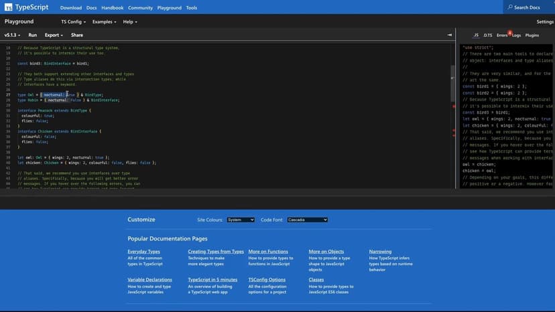Image resolution: width=555 pixels, height=312 pixels.
Task: Click the magnifier icon beside Search Docs
Action: tap(510, 7)
